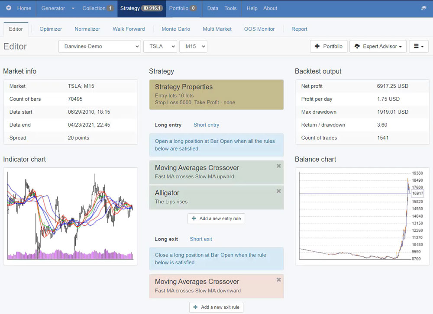The image size is (433, 314).
Task: Open the Moving Averages Crossover downward exit rule
Action: [x=216, y=286]
